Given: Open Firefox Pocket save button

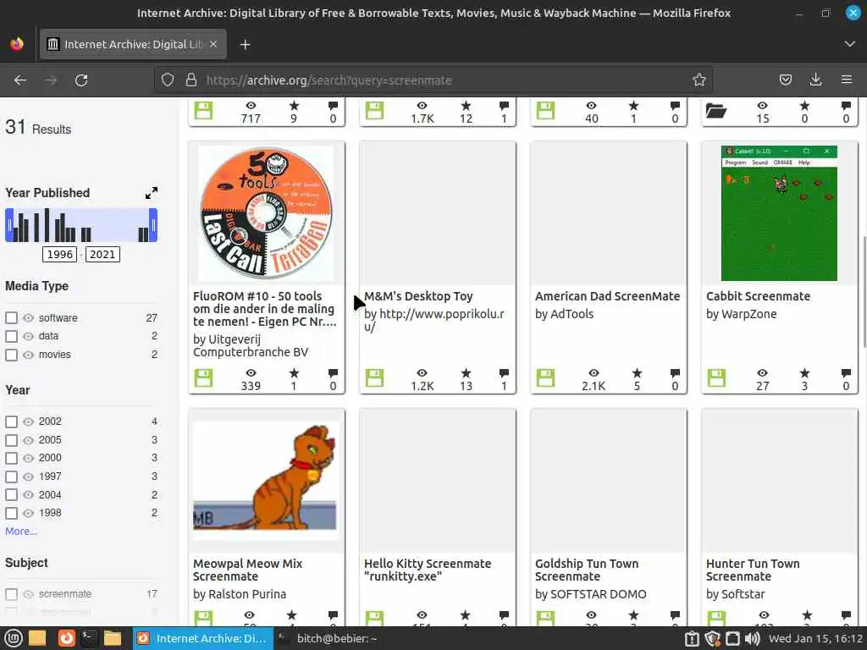Looking at the screenshot, I should coord(785,80).
